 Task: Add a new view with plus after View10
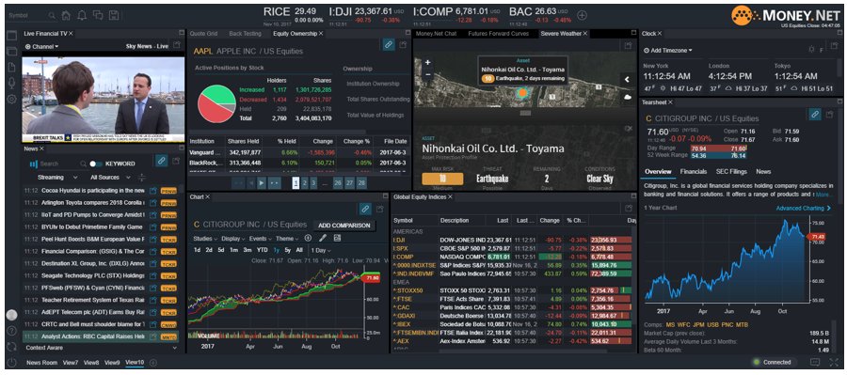click(x=152, y=363)
